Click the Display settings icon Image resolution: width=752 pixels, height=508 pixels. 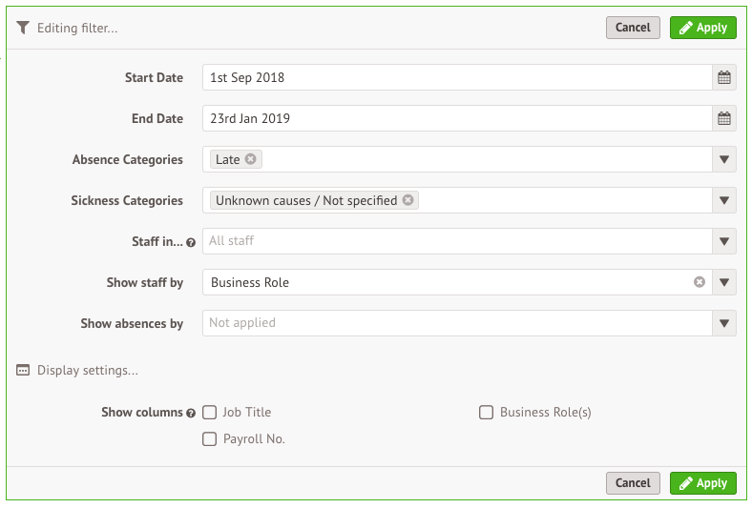point(23,370)
